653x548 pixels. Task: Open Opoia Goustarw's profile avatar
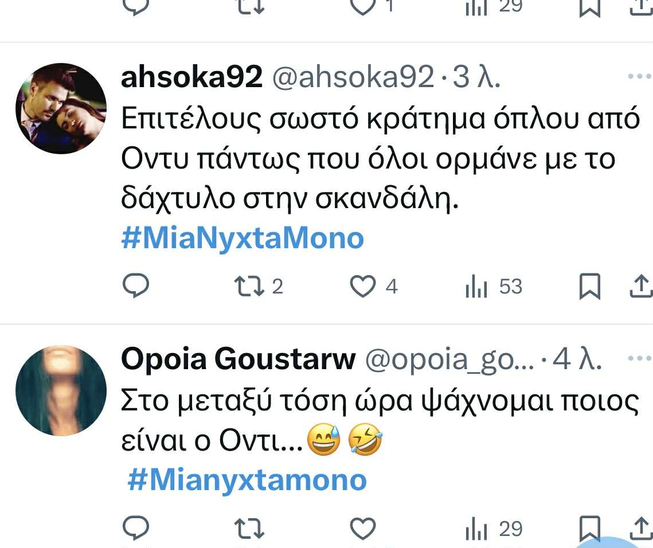(61, 390)
